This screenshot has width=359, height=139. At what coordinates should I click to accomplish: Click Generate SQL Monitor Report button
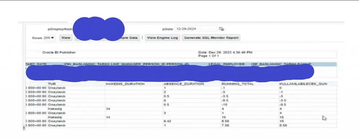(x=211, y=38)
